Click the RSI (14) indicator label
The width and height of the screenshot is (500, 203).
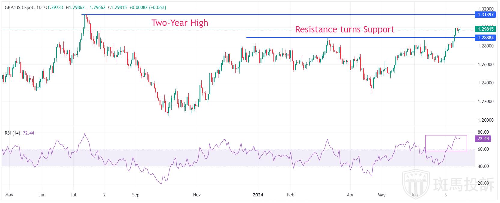coord(12,133)
